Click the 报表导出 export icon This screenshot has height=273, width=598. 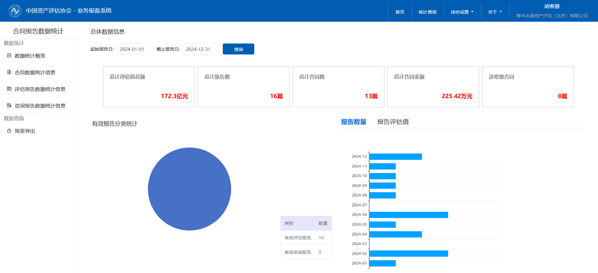(x=9, y=131)
